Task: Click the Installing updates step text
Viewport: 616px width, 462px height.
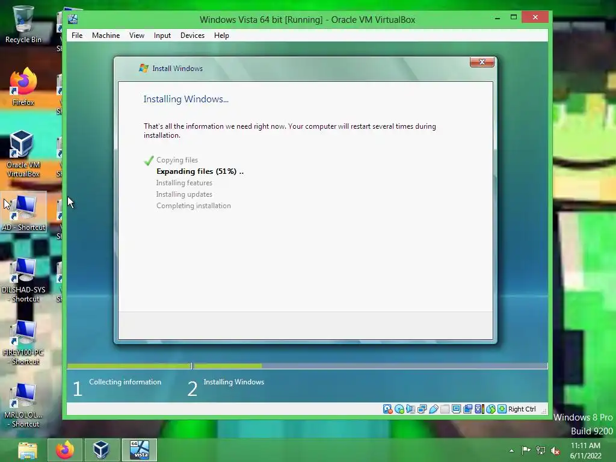Action: pos(184,194)
